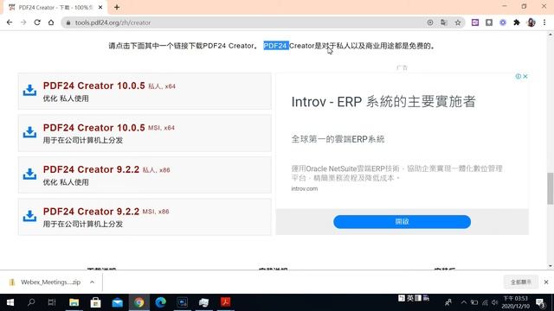
Task: Open the Chrome three-dot menu
Action: pyautogui.click(x=544, y=22)
